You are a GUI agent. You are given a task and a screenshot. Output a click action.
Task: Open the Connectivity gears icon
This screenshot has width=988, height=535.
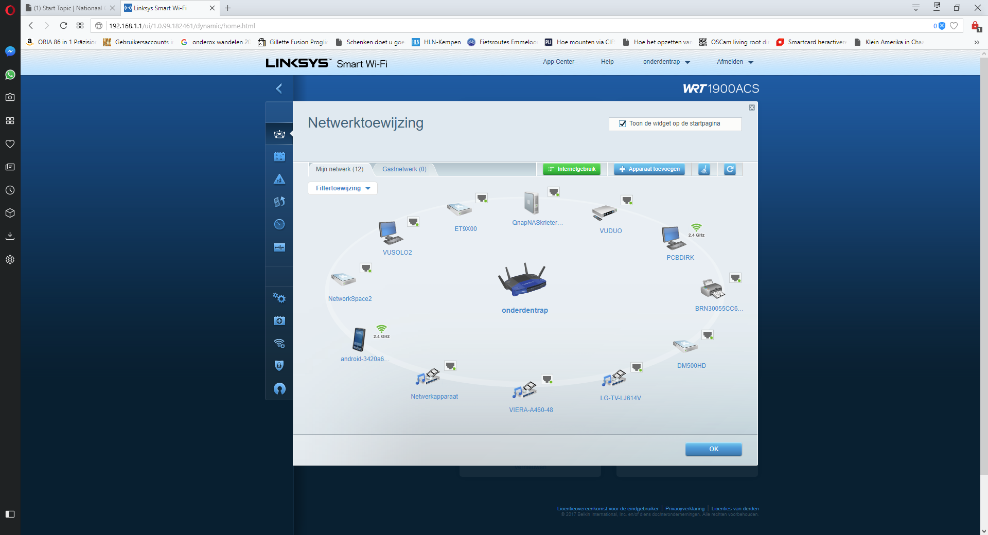[x=279, y=298]
